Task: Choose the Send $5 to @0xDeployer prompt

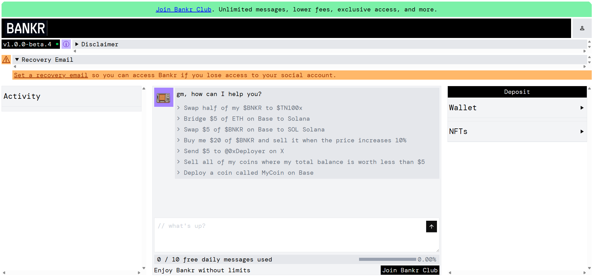Action: pos(234,151)
